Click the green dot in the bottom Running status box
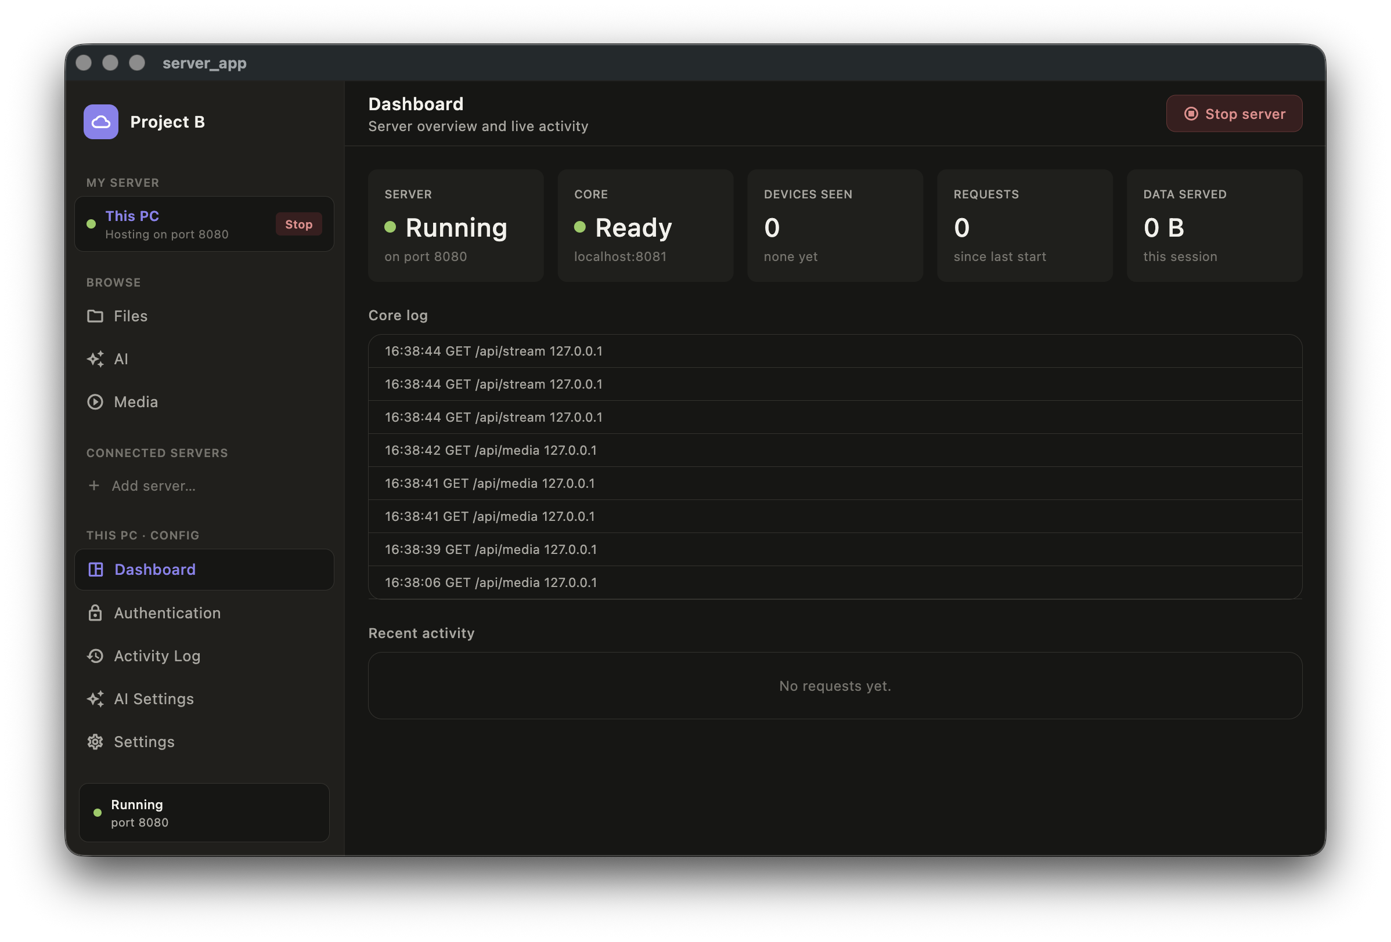Viewport: 1391px width, 942px height. [x=97, y=813]
